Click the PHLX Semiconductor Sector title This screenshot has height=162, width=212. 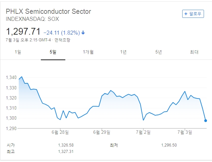click(x=49, y=11)
